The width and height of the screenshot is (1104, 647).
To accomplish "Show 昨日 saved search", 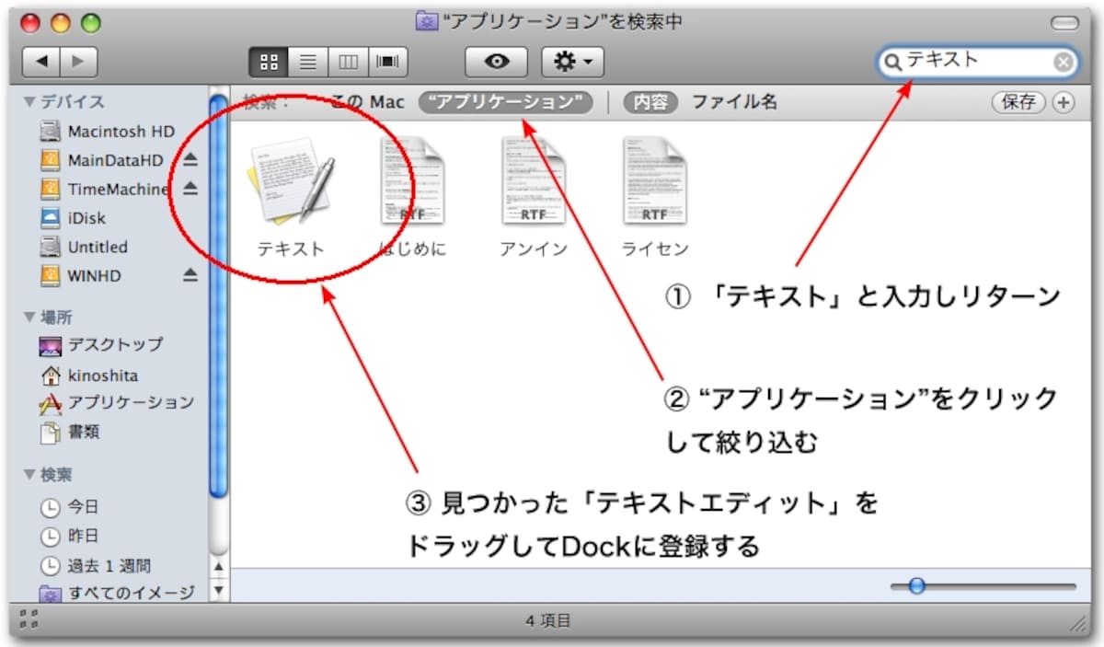I will (70, 536).
